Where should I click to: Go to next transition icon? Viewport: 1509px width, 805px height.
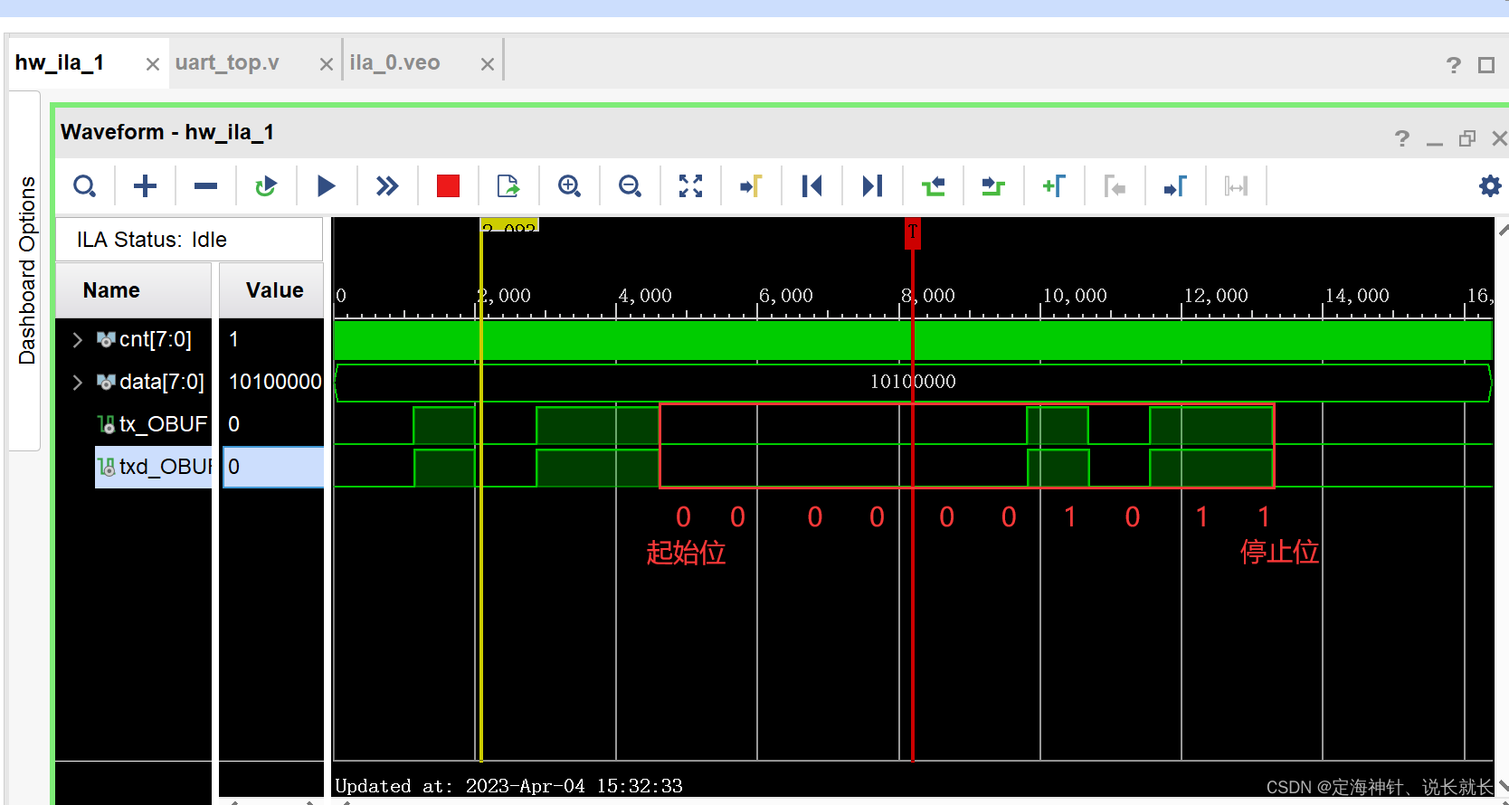993,186
